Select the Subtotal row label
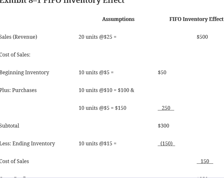The image size is (224, 178). (x=10, y=126)
